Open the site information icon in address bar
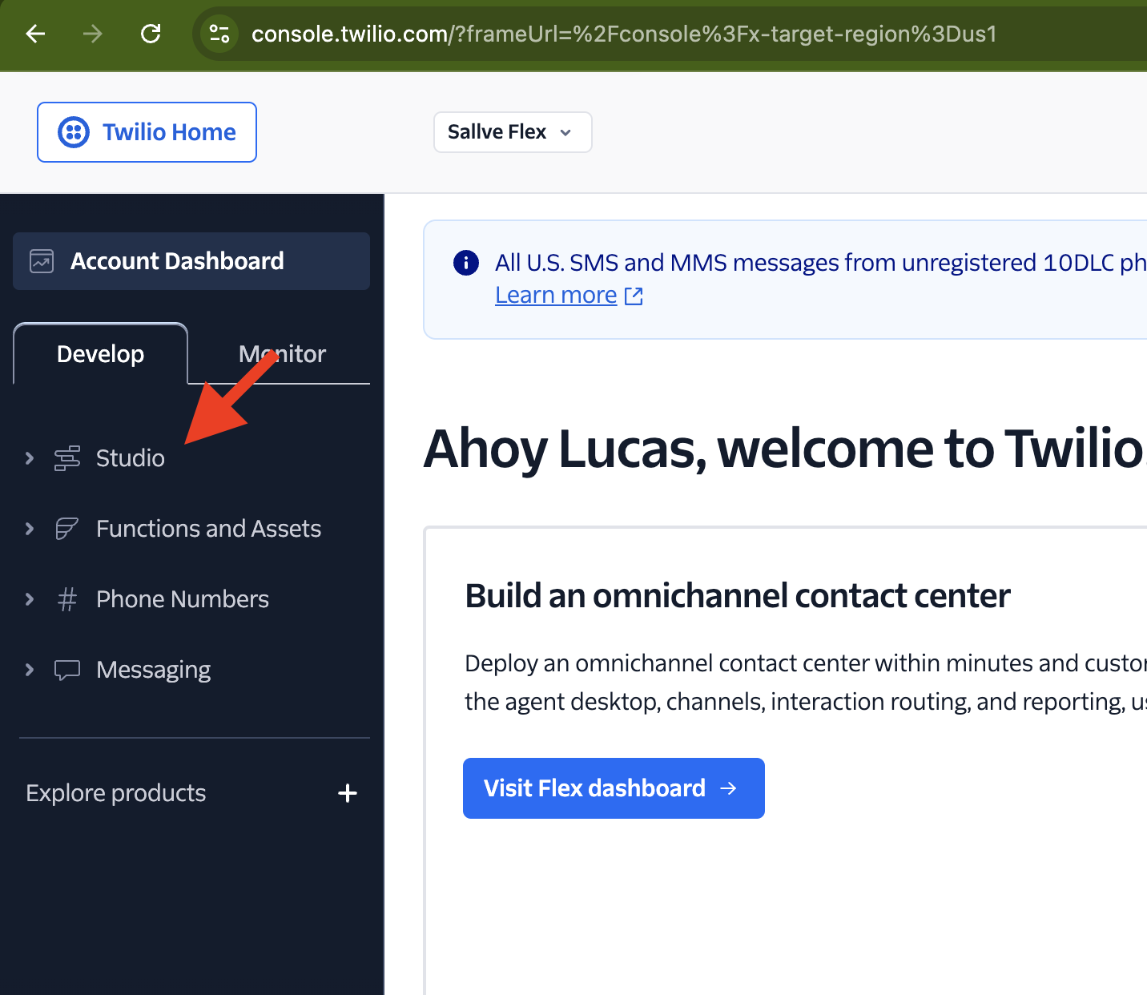Screen dimensions: 1147x995 pos(219,34)
